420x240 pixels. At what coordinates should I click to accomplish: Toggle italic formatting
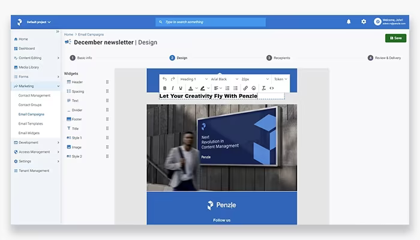[173, 88]
